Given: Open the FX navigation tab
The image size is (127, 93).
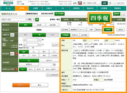Looking at the screenshot, I should point(63,8).
